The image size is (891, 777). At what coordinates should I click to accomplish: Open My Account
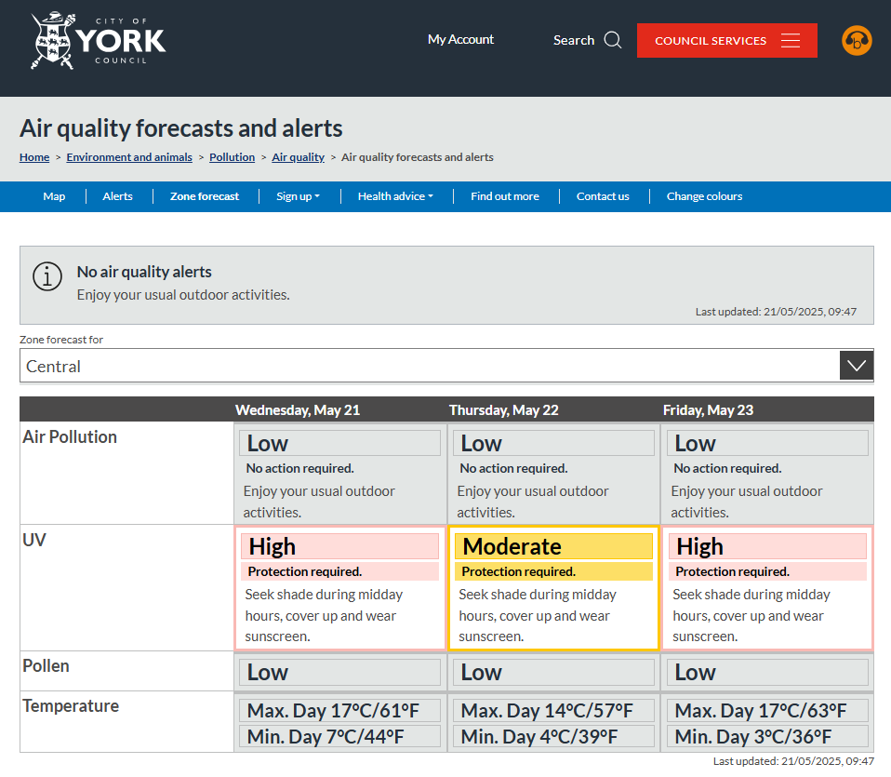[460, 40]
